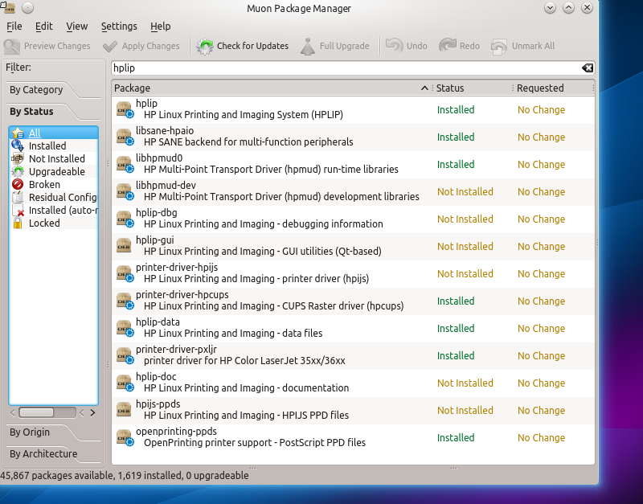Click the hplip search input field
The image size is (643, 504).
(x=346, y=68)
